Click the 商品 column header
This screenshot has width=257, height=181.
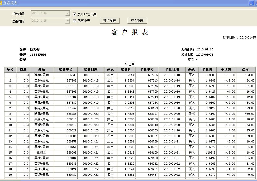[x=42, y=69]
